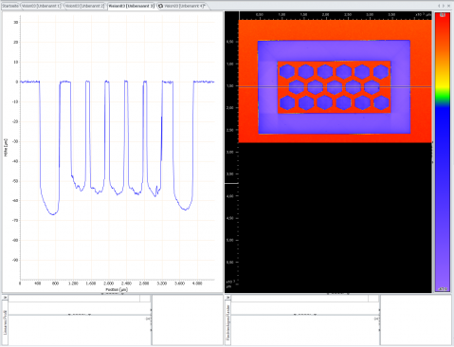Collapse the Lineares Profil panel with the arrow
Image resolution: width=454 pixels, height=347 pixels.
(x=6, y=298)
